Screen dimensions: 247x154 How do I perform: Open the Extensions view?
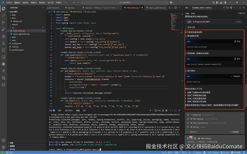[x=4, y=36]
